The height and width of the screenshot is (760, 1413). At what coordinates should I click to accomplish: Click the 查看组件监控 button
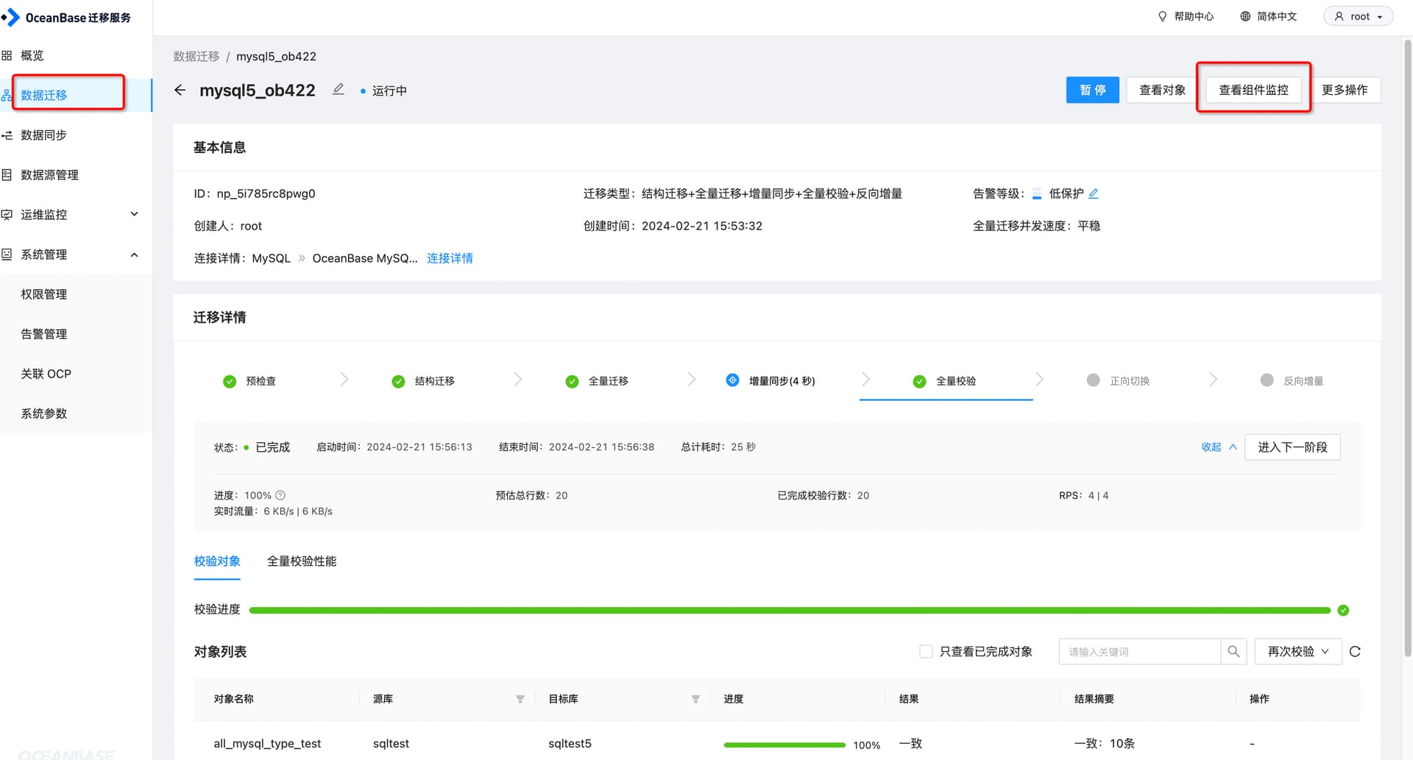(x=1253, y=90)
